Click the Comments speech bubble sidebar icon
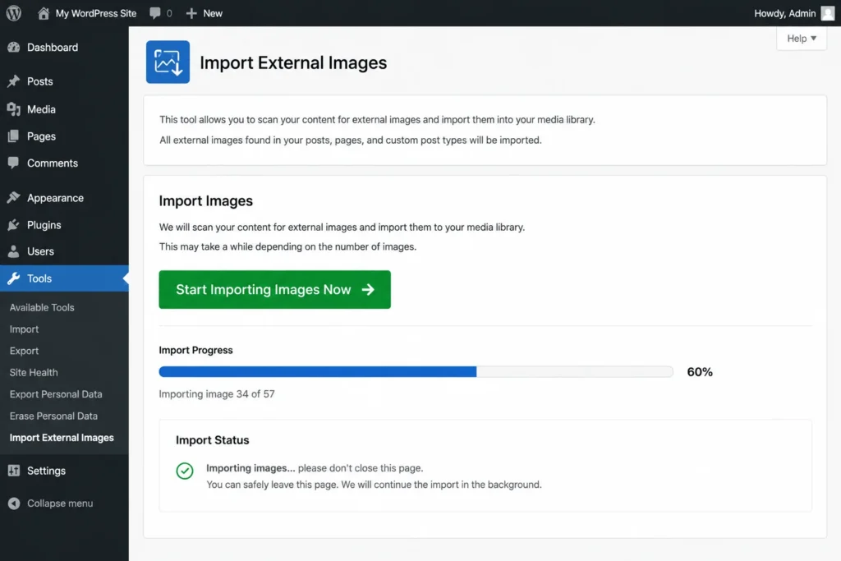The image size is (841, 561). [x=14, y=163]
